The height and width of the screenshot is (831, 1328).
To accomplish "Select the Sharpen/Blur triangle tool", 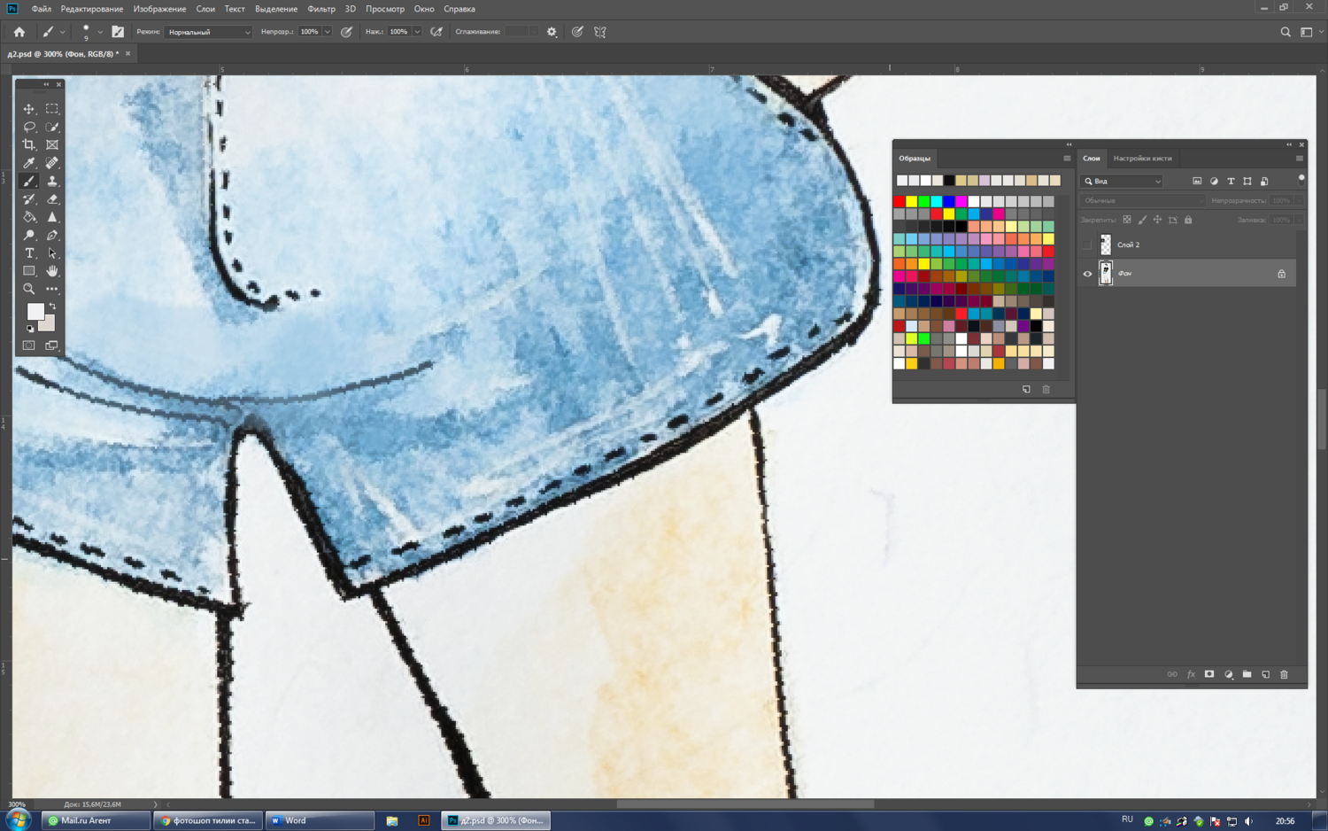I will click(52, 217).
